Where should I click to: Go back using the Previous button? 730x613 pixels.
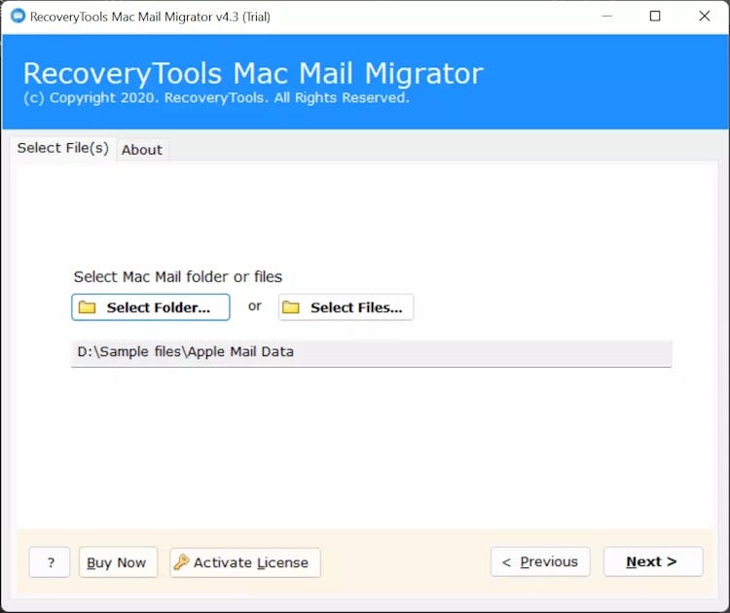pos(540,561)
